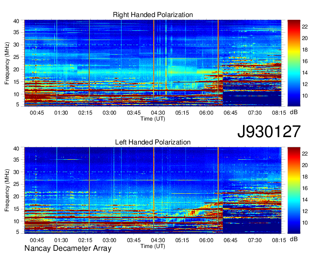This screenshot has height=254, width=313.
Task: Click the 25 MHz tick of Left Handed plot
Action: [x=16, y=185]
